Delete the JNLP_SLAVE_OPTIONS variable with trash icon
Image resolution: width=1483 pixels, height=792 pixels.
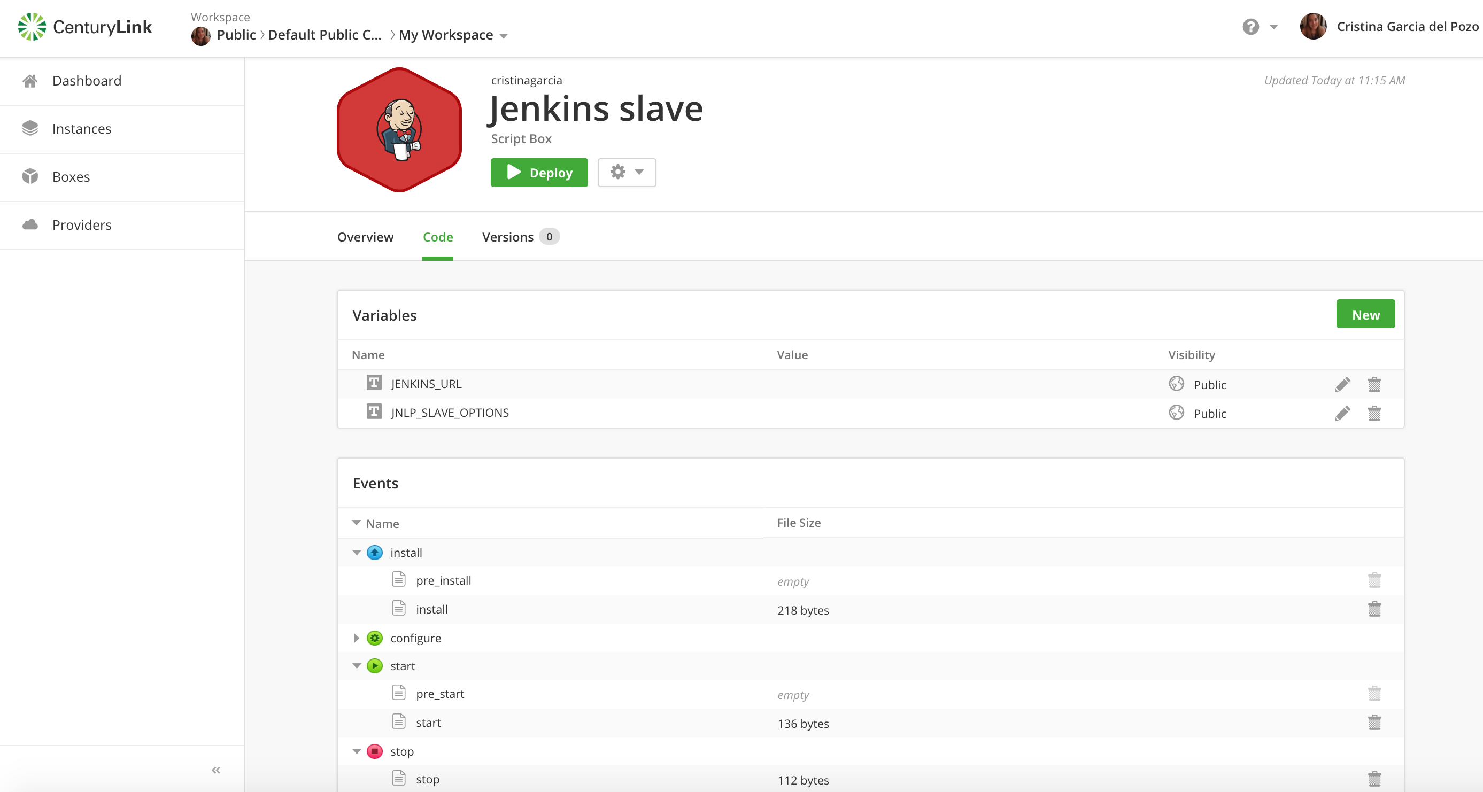1374,413
